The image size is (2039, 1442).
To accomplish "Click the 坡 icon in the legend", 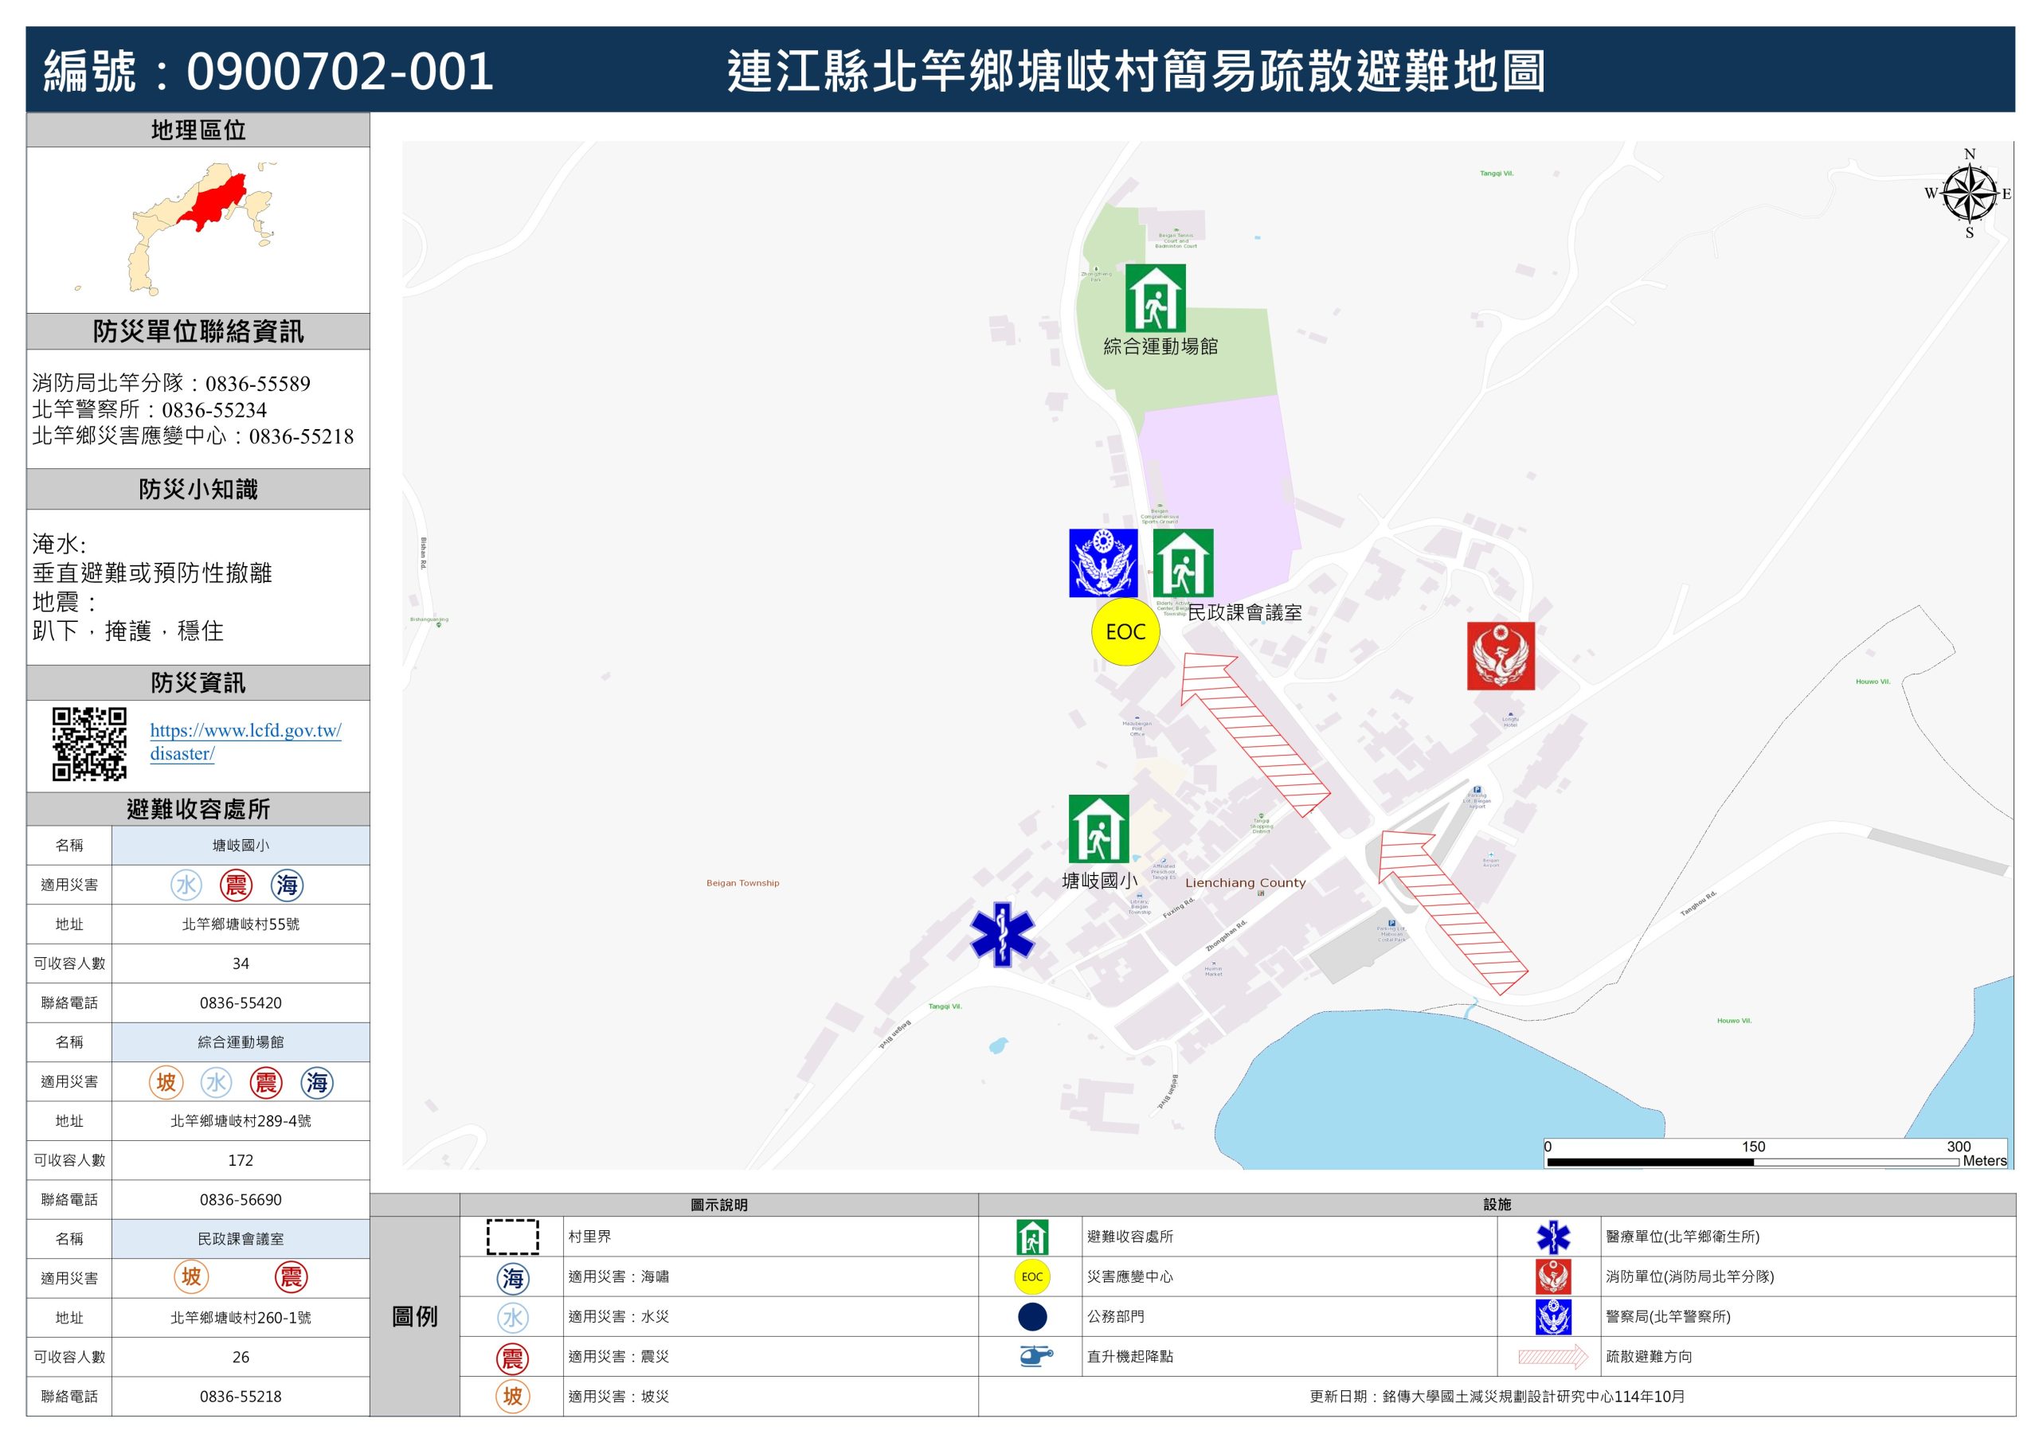I will click(x=512, y=1396).
